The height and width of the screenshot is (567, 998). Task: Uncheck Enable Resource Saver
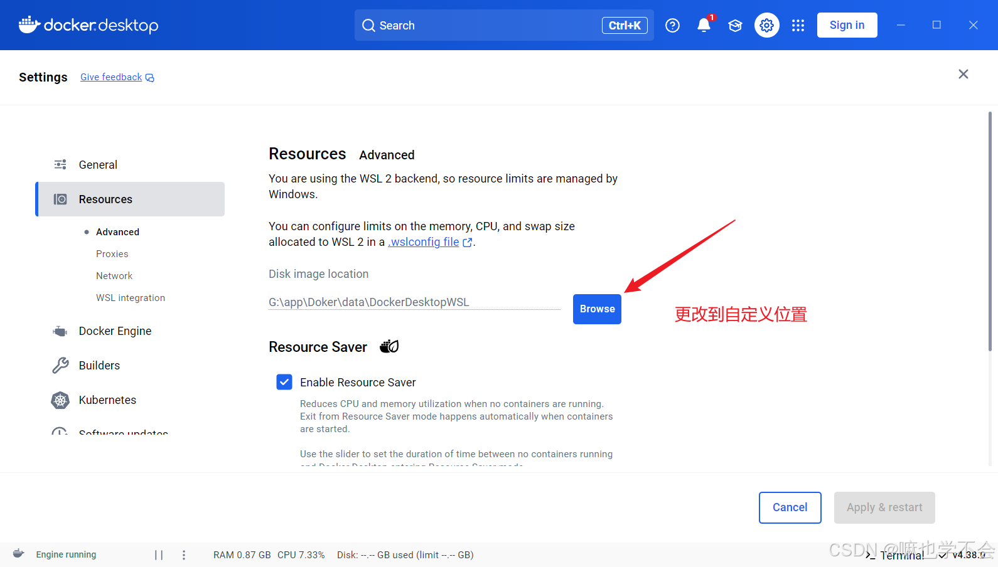284,382
